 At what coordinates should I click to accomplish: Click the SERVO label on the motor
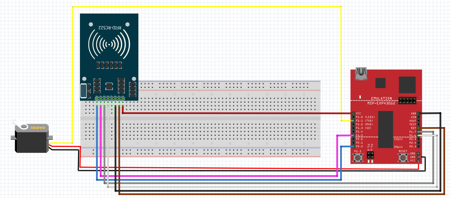tap(38, 127)
